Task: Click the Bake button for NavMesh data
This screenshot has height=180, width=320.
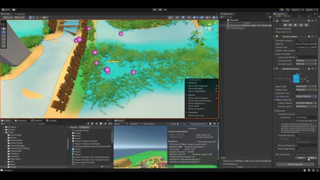Action: 311,158
